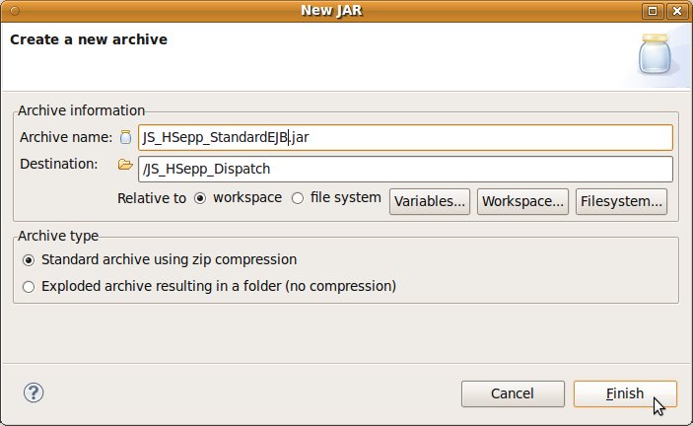Click the folder icon beside Destination
Viewport: 693px width, 426px height.
click(125, 165)
